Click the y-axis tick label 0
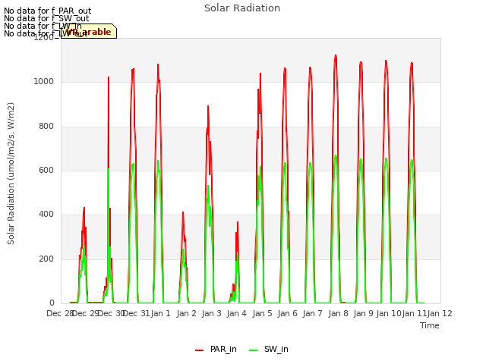This screenshot has width=486, height=364. (x=52, y=303)
